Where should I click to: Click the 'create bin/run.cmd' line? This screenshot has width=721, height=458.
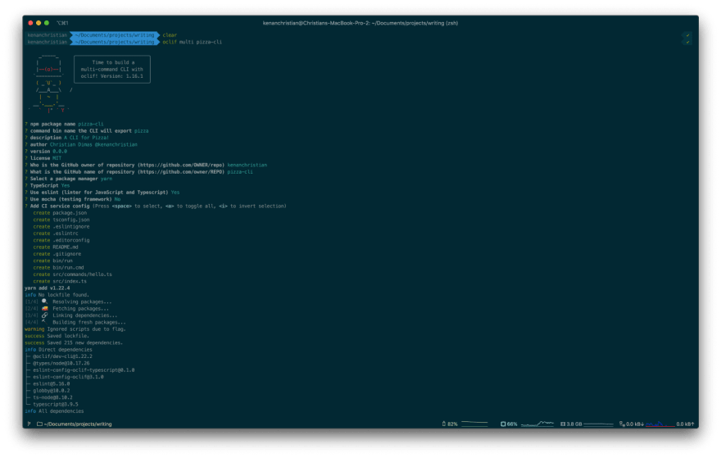tap(58, 268)
